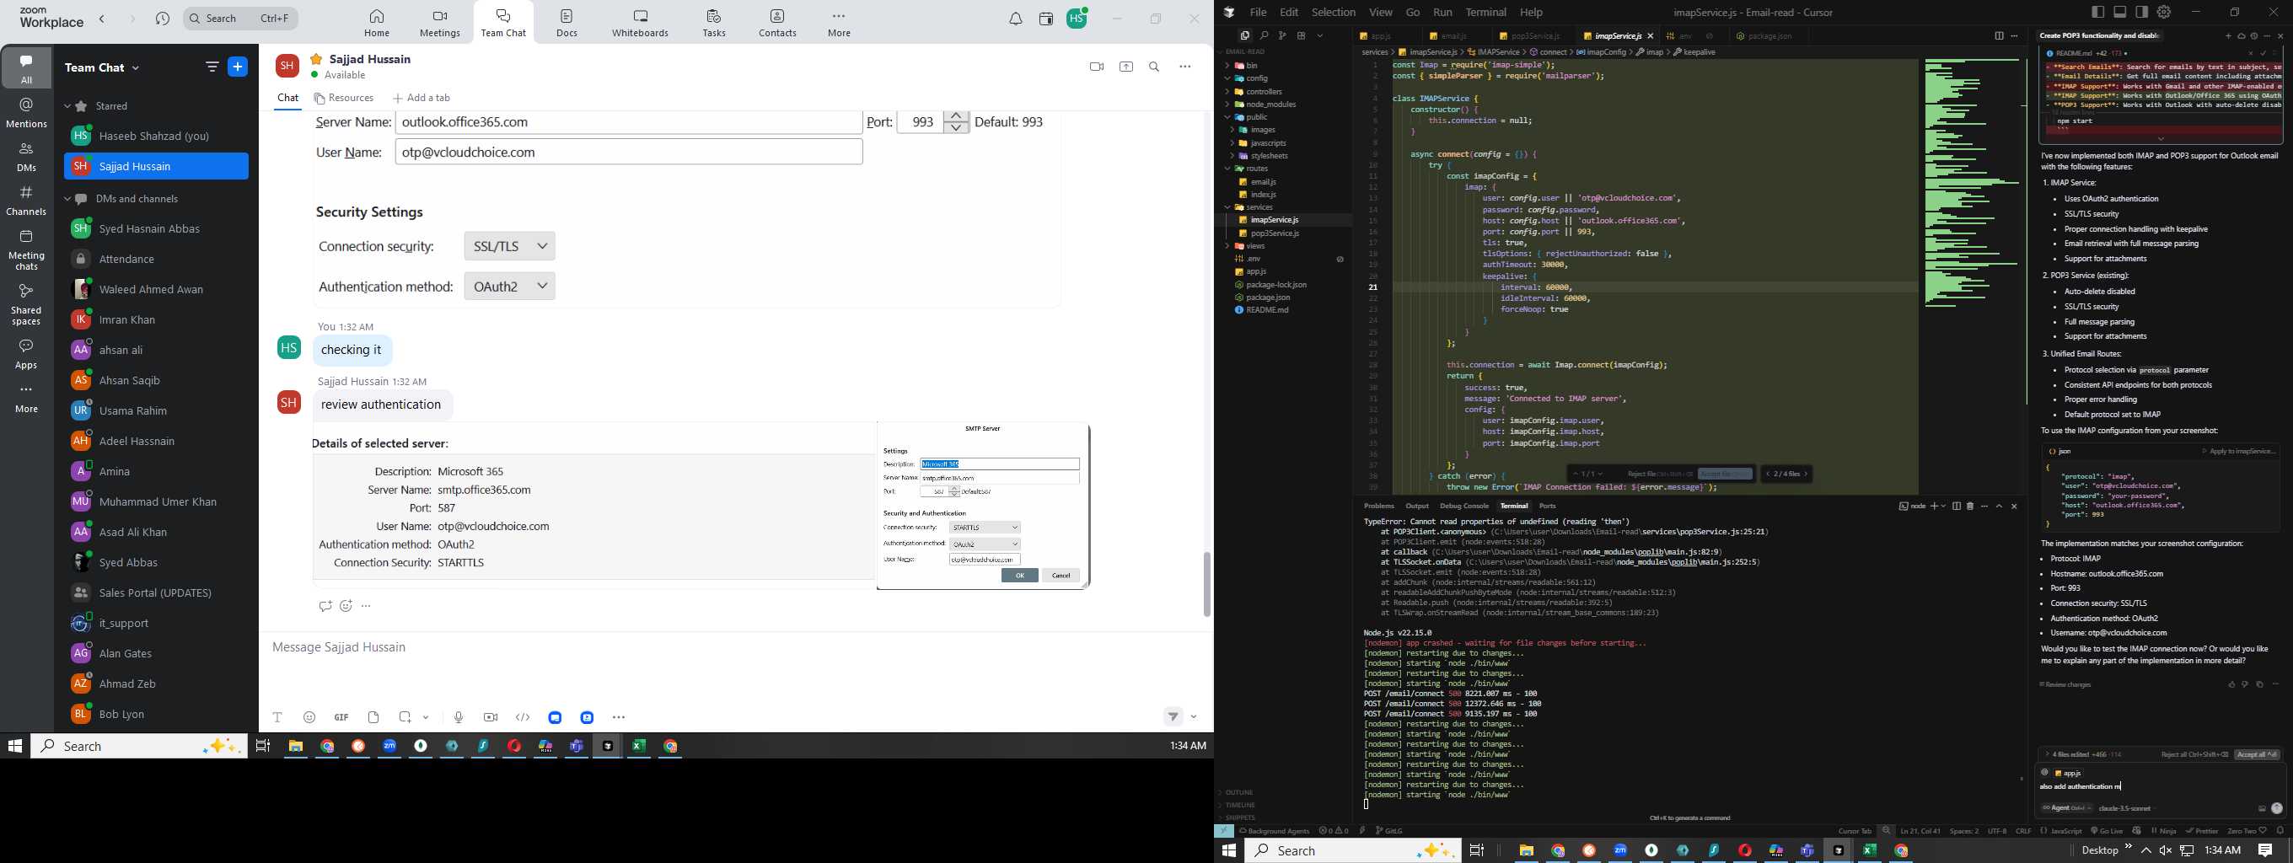Open Zoom Meetings tab
This screenshot has height=863, width=2293.
coord(440,23)
